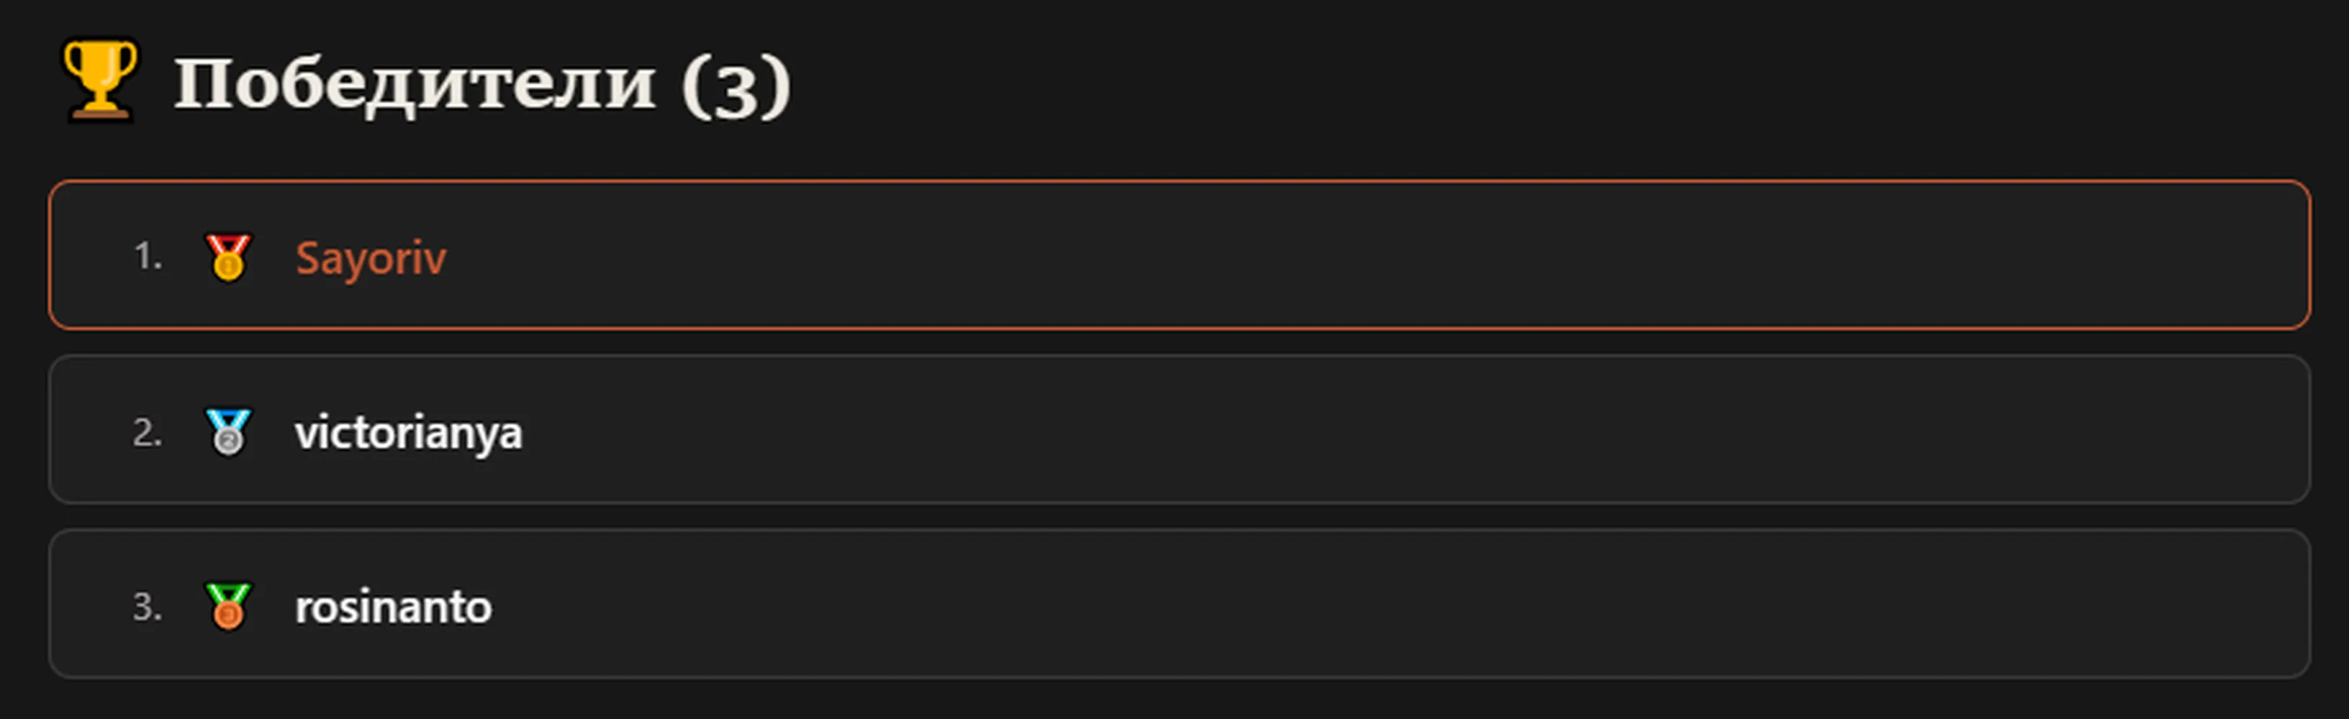
Task: Open the rosinanto username link
Action: coord(393,607)
